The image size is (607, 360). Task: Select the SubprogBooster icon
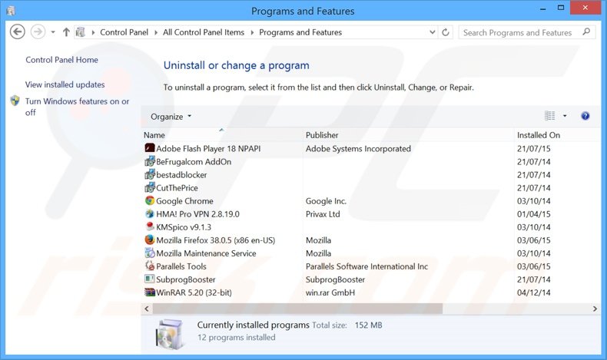(x=149, y=279)
